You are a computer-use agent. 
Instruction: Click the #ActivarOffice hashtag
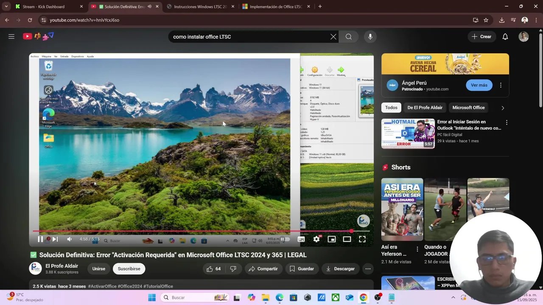click(x=102, y=286)
